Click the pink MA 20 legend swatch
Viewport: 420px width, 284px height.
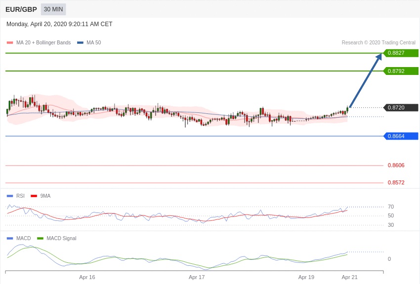[x=10, y=42]
